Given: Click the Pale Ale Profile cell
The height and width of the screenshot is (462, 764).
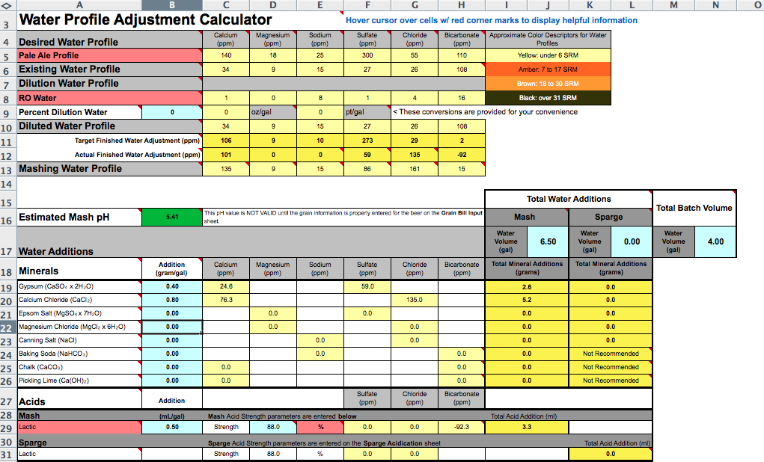Looking at the screenshot, I should click(110, 55).
